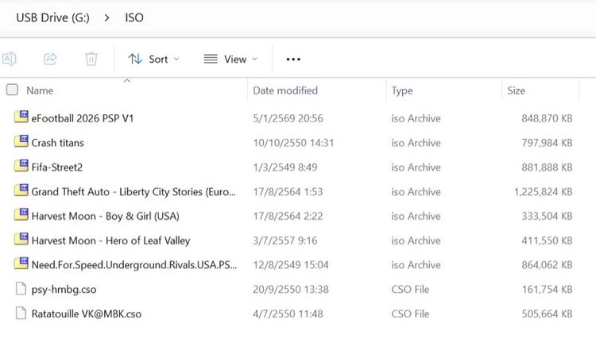Image resolution: width=596 pixels, height=358 pixels.
Task: Open the View dropdown menu
Action: (230, 59)
